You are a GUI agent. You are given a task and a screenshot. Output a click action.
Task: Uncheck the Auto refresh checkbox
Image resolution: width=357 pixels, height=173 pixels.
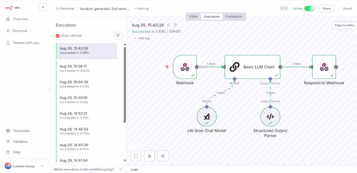57,36
